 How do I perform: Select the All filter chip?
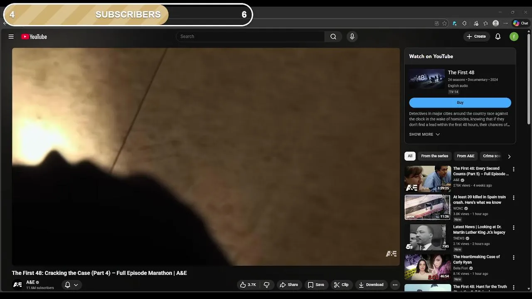[410, 156]
